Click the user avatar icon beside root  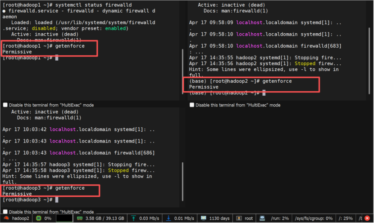[x=239, y=218]
